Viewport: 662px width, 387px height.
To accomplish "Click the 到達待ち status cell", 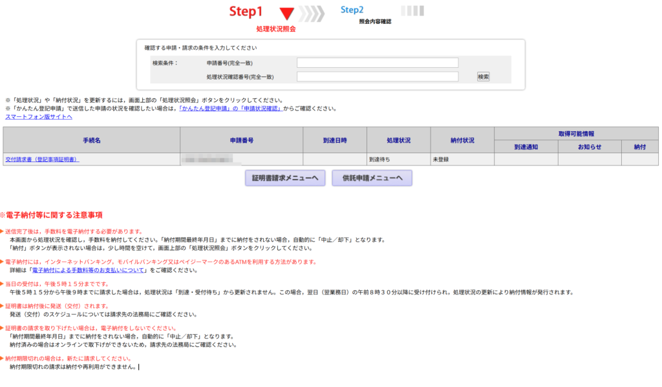I will pos(379,159).
